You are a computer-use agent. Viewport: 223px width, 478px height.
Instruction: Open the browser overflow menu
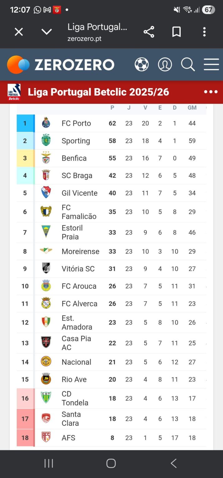point(204,31)
